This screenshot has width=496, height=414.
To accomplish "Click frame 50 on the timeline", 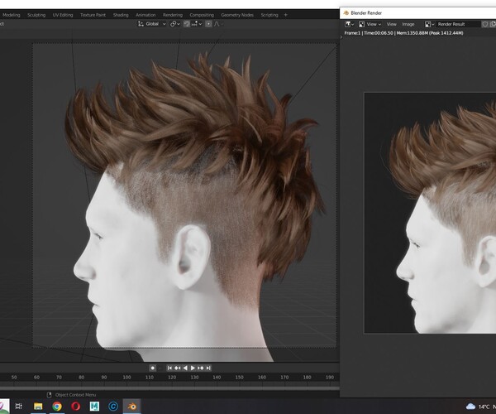I will (x=14, y=378).
